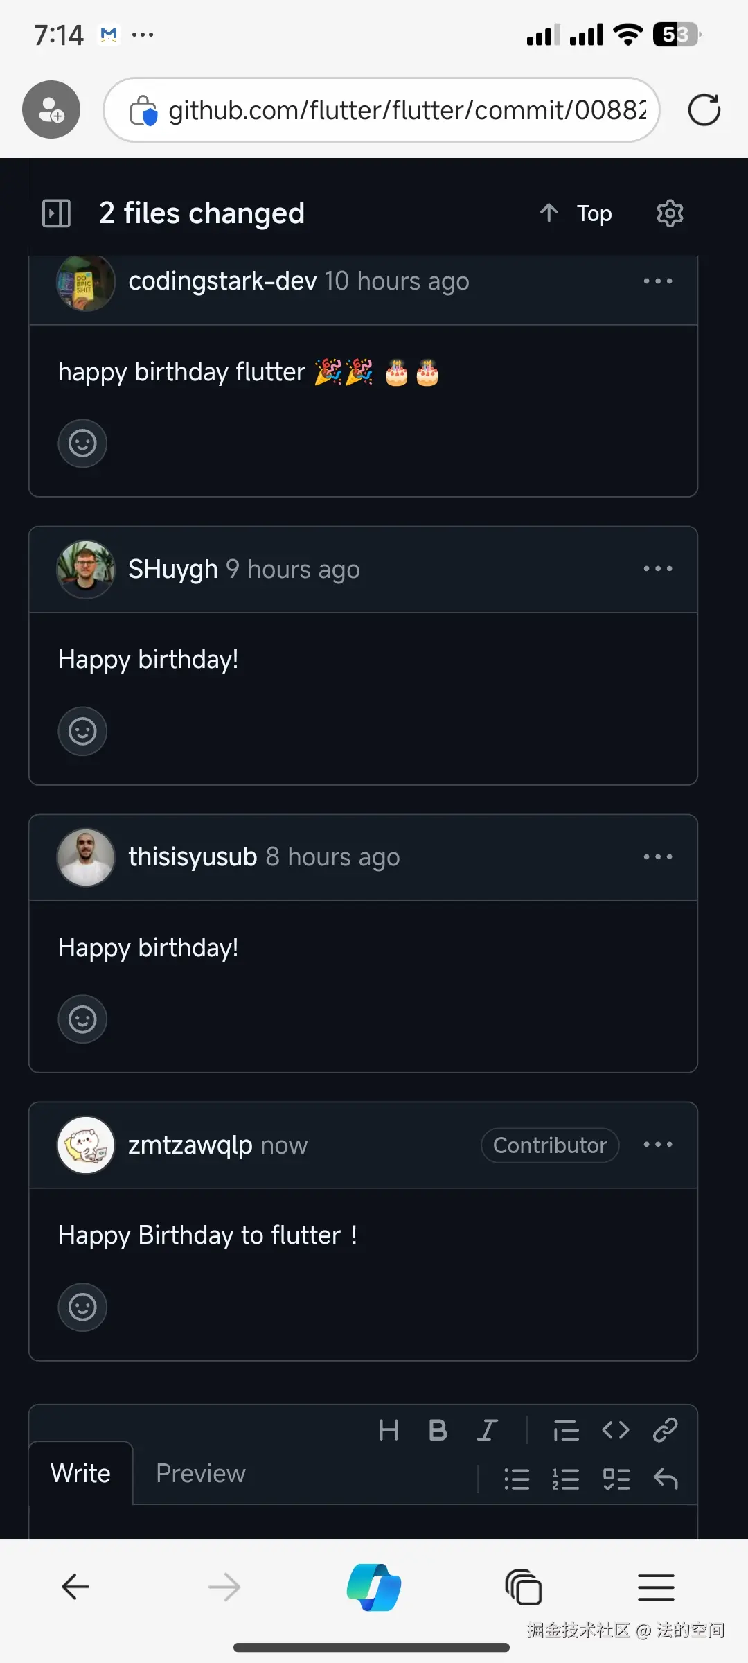This screenshot has height=1663, width=748.
Task: Add emoji reaction to SHuygh's comment
Action: [x=82, y=731]
